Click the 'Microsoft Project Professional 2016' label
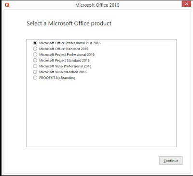The image size is (193, 176). 67,54
